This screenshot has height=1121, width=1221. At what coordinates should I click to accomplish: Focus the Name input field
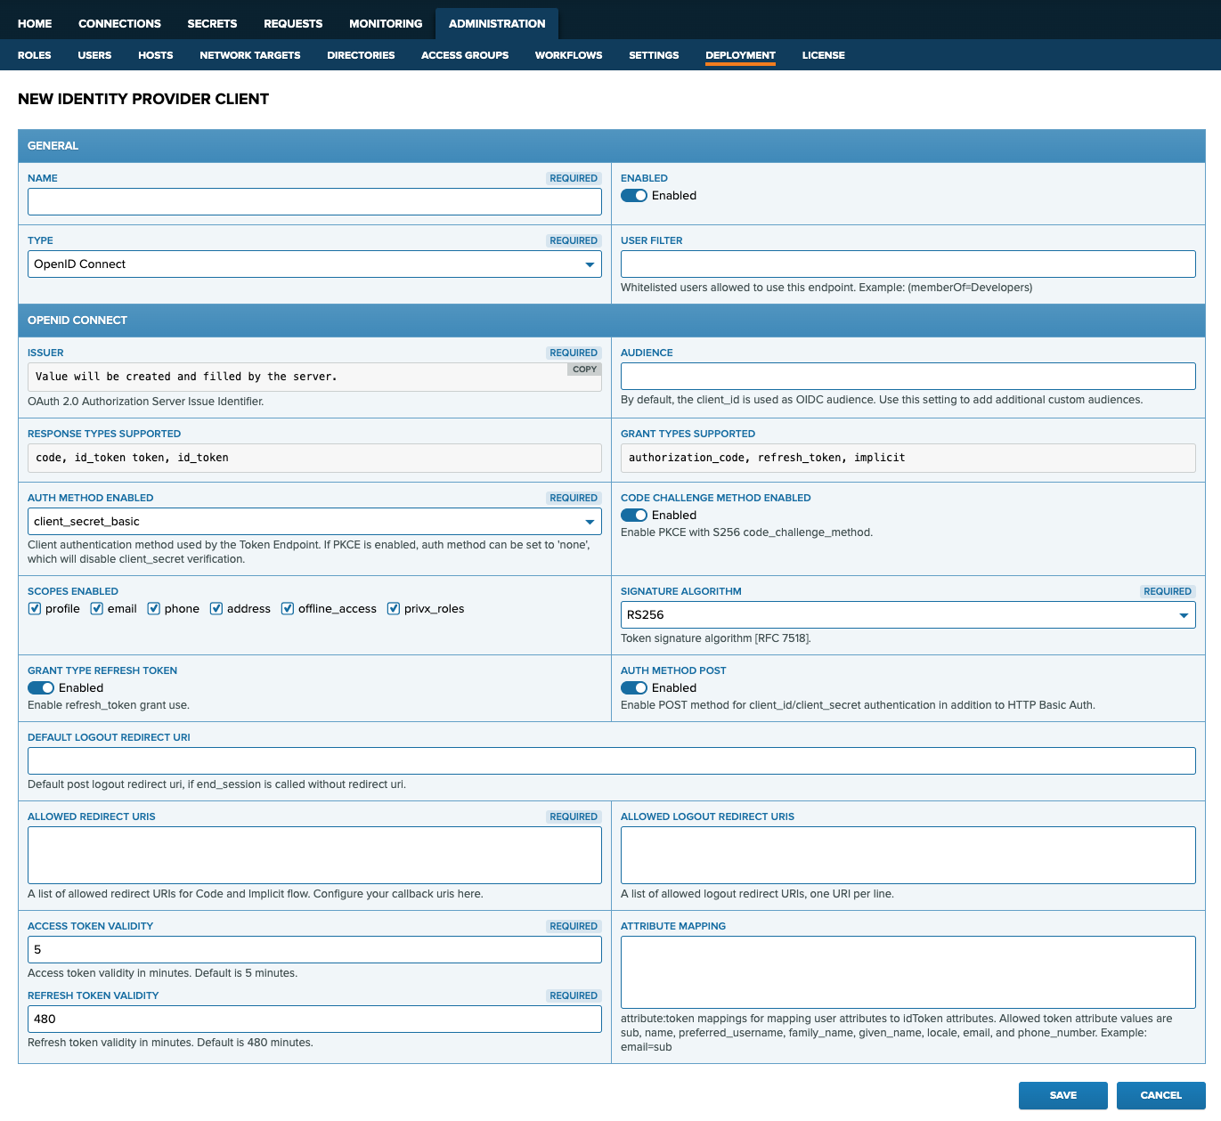click(x=314, y=202)
